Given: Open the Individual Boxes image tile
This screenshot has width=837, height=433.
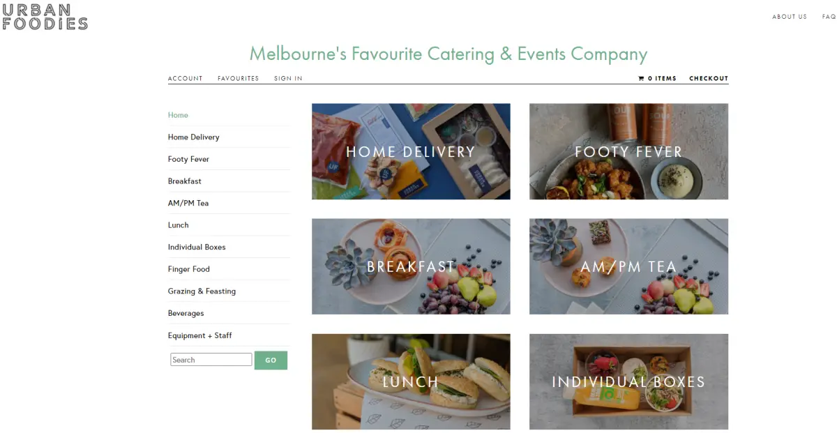Looking at the screenshot, I should [628, 381].
